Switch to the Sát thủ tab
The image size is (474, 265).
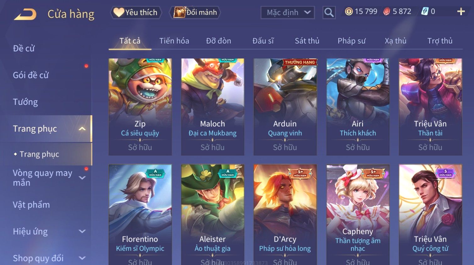(307, 41)
